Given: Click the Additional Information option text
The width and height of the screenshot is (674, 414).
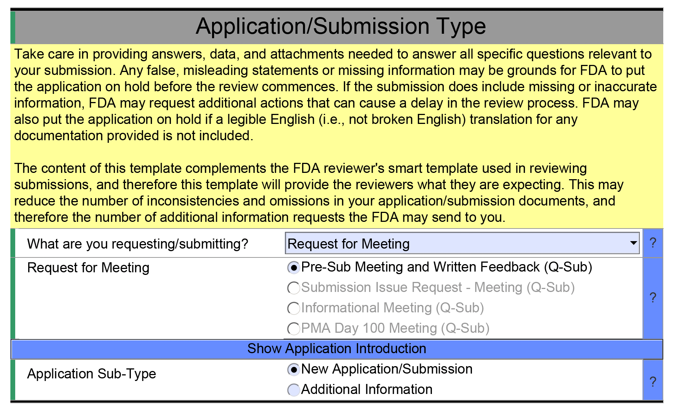Looking at the screenshot, I should pyautogui.click(x=367, y=390).
